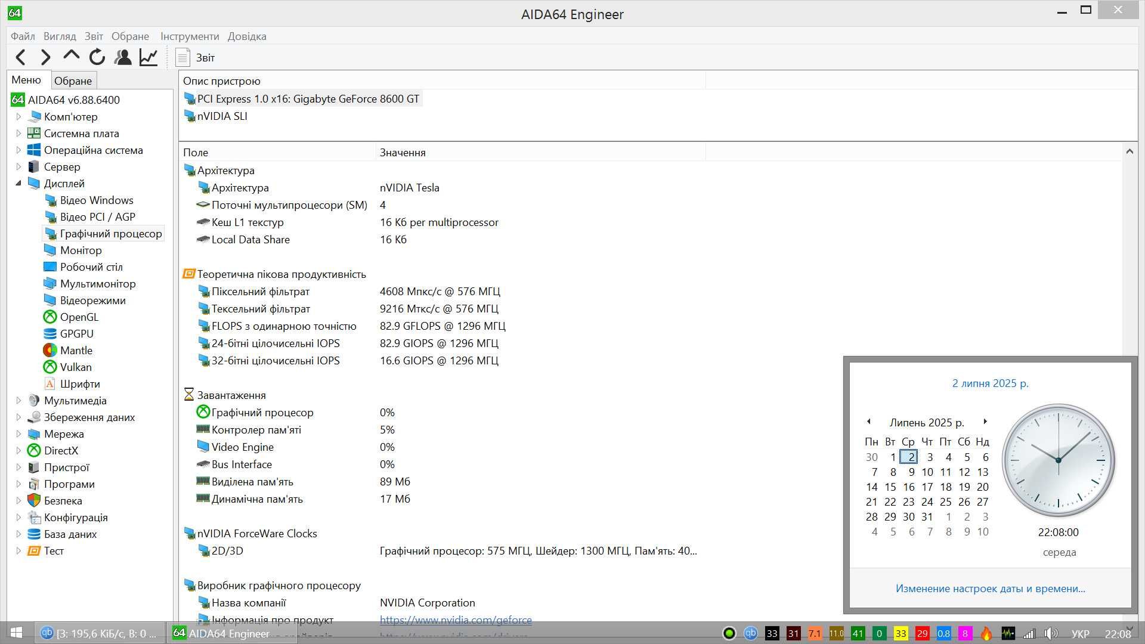Open the Файл menu

click(23, 36)
